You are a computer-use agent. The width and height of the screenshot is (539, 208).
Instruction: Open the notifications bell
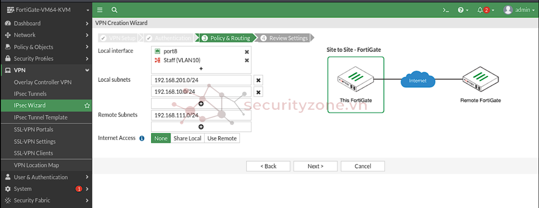pyautogui.click(x=486, y=10)
